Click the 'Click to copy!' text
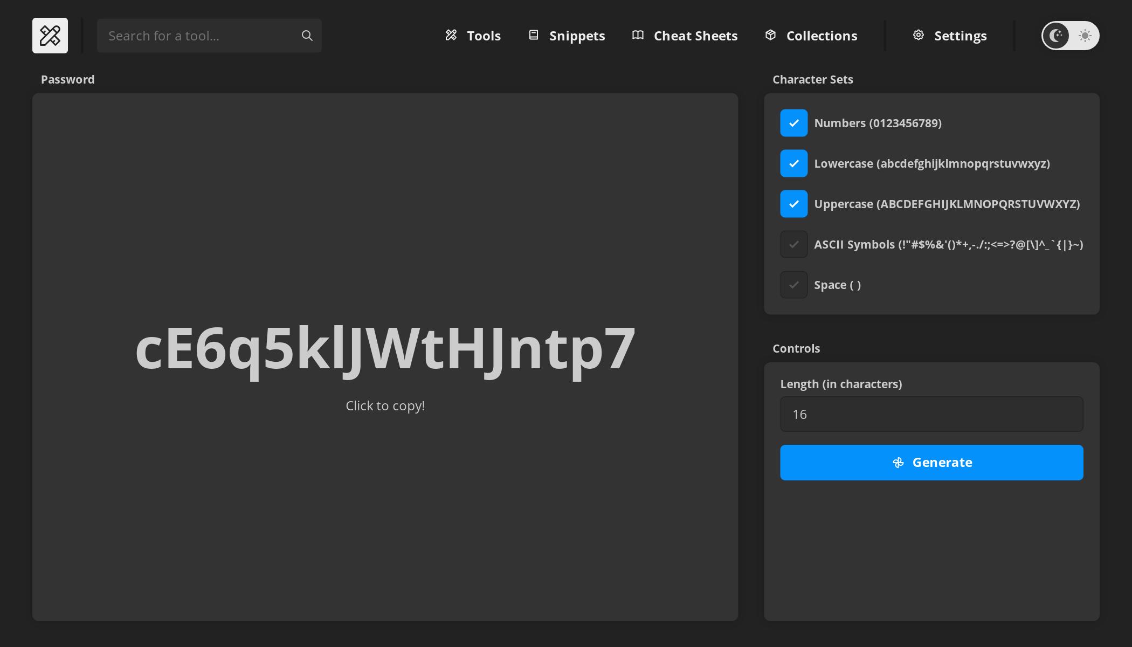 pyautogui.click(x=385, y=405)
